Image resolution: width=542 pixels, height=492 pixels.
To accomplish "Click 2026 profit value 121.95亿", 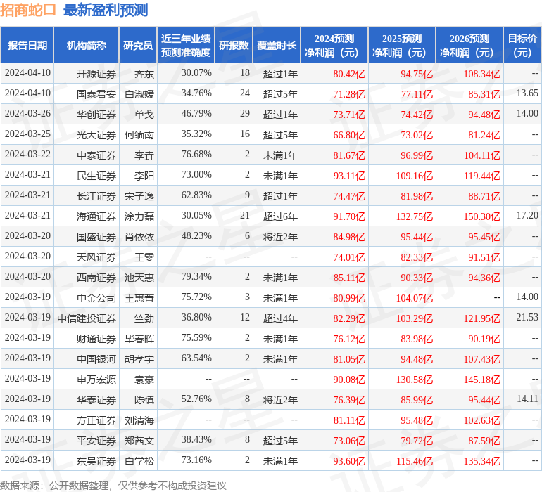I will click(482, 318).
